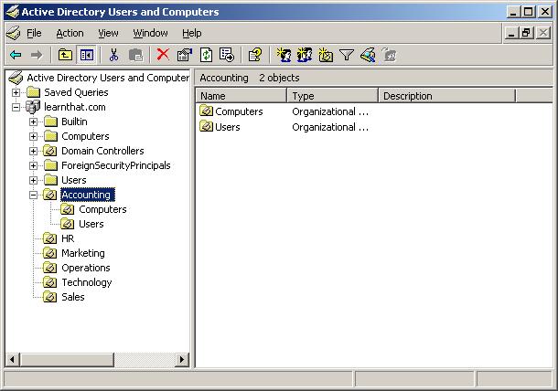Select the Technology organizational unit
This screenshot has height=391, width=558.
(87, 282)
